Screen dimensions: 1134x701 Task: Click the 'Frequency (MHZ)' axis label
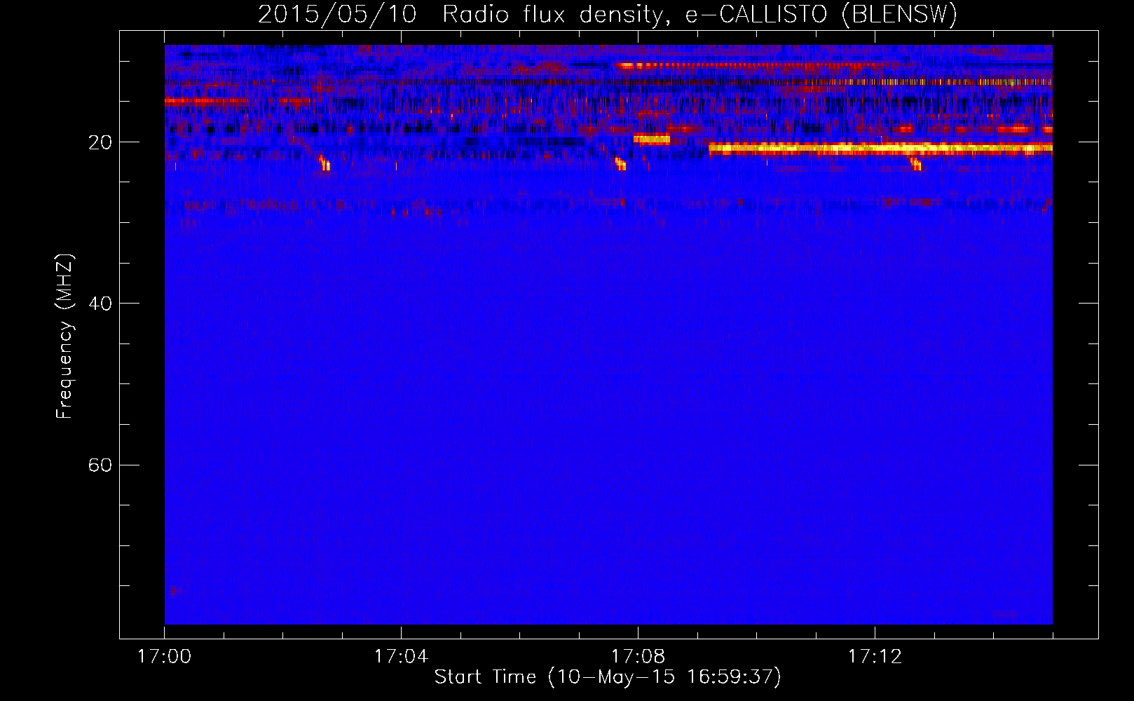[64, 336]
